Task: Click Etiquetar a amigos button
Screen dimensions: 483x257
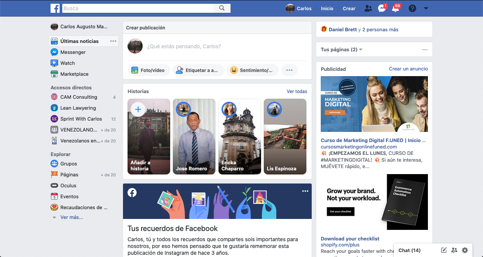Action: click(x=198, y=70)
